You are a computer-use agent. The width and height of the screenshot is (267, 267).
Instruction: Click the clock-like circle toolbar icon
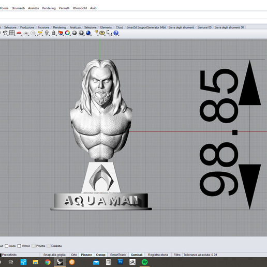point(33,33)
